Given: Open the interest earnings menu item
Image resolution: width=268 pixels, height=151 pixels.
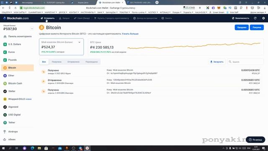Looking at the screenshot, I should click(145, 18).
